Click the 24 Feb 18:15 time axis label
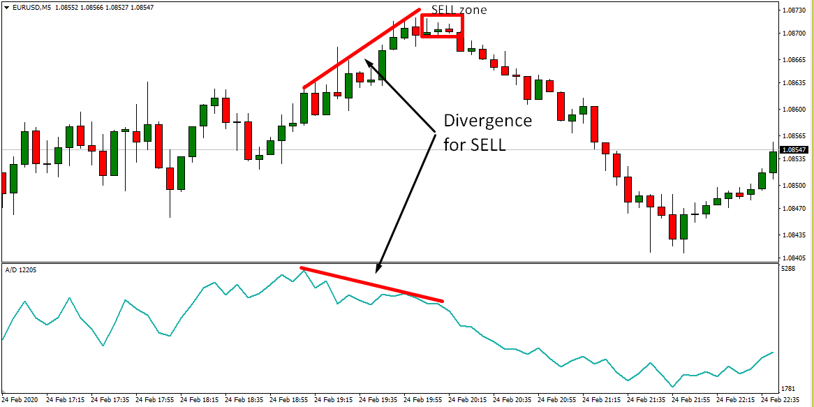 200,401
